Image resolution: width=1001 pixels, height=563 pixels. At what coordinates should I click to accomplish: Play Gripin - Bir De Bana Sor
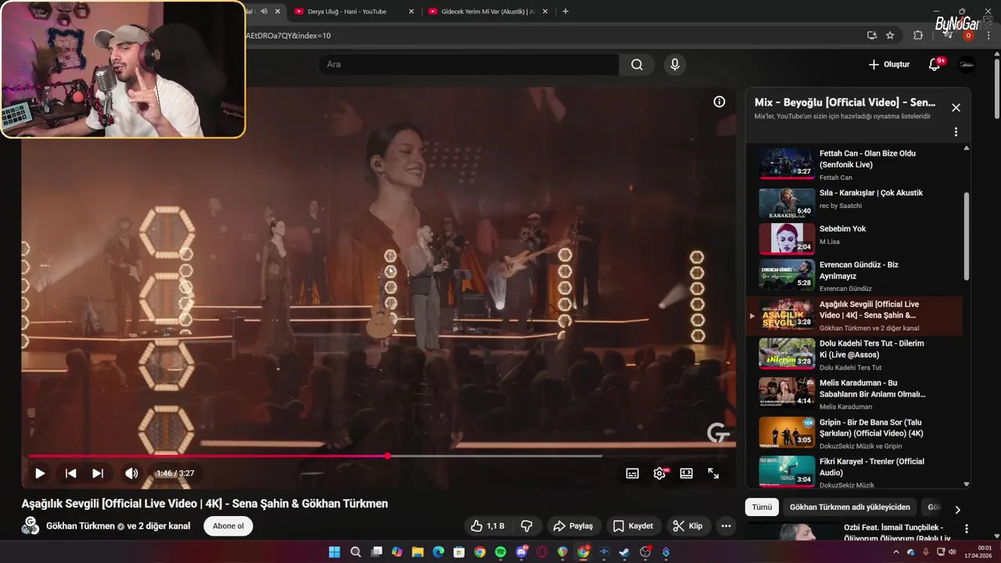click(854, 433)
